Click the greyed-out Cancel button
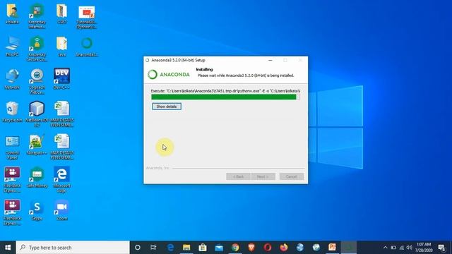This screenshot has height=254, width=452. pos(292,176)
